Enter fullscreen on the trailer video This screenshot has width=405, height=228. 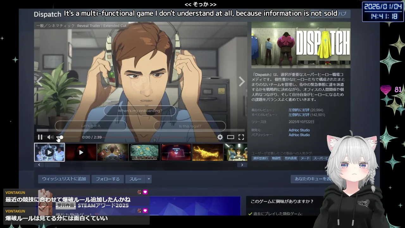coord(241,137)
